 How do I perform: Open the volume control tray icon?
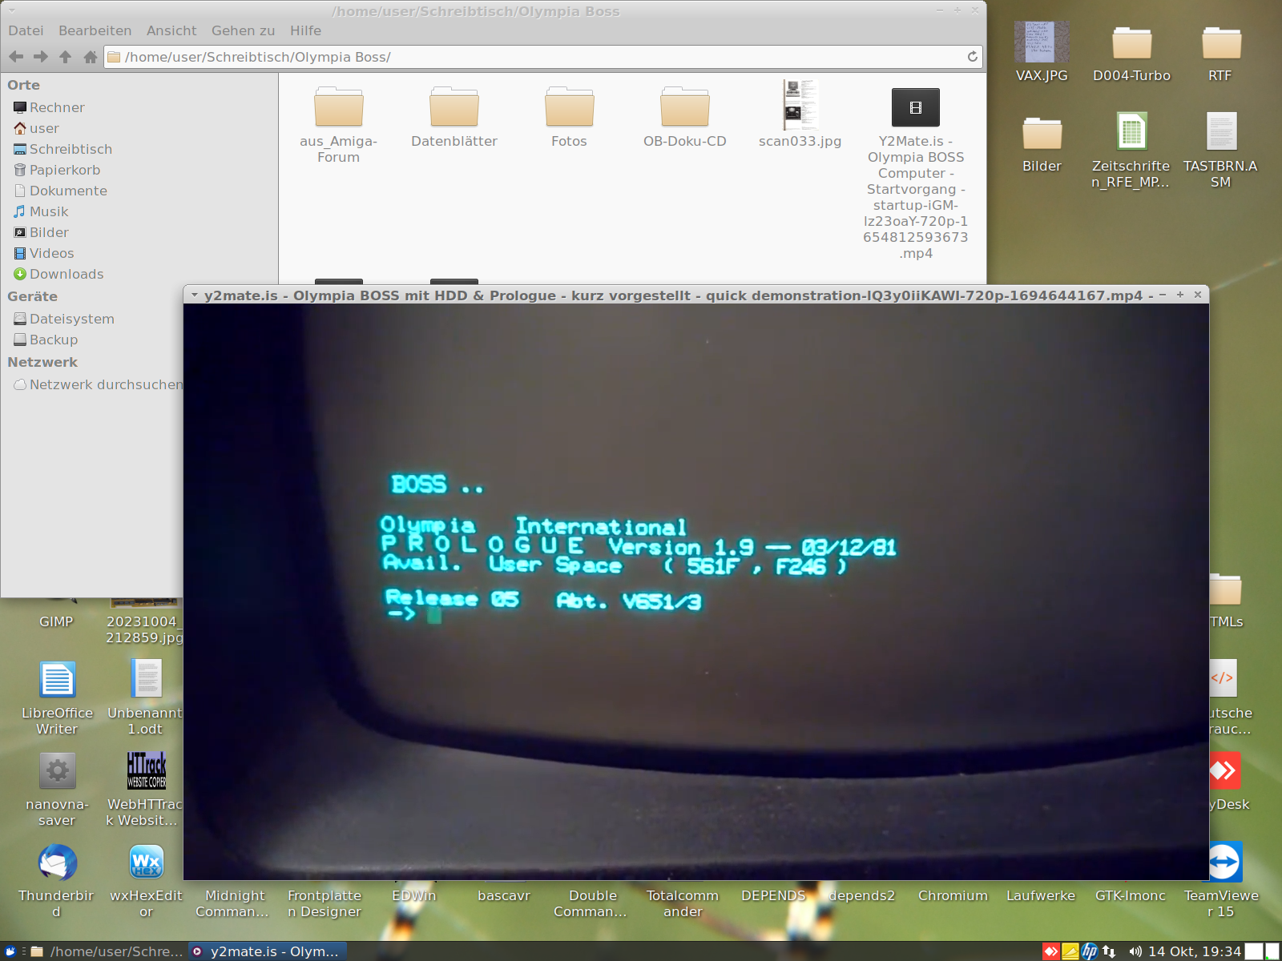(x=1135, y=951)
